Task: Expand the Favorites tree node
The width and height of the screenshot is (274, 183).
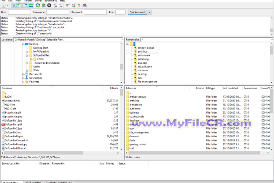Action: click(23, 82)
